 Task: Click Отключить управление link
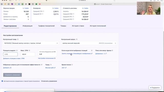click(x=49, y=81)
